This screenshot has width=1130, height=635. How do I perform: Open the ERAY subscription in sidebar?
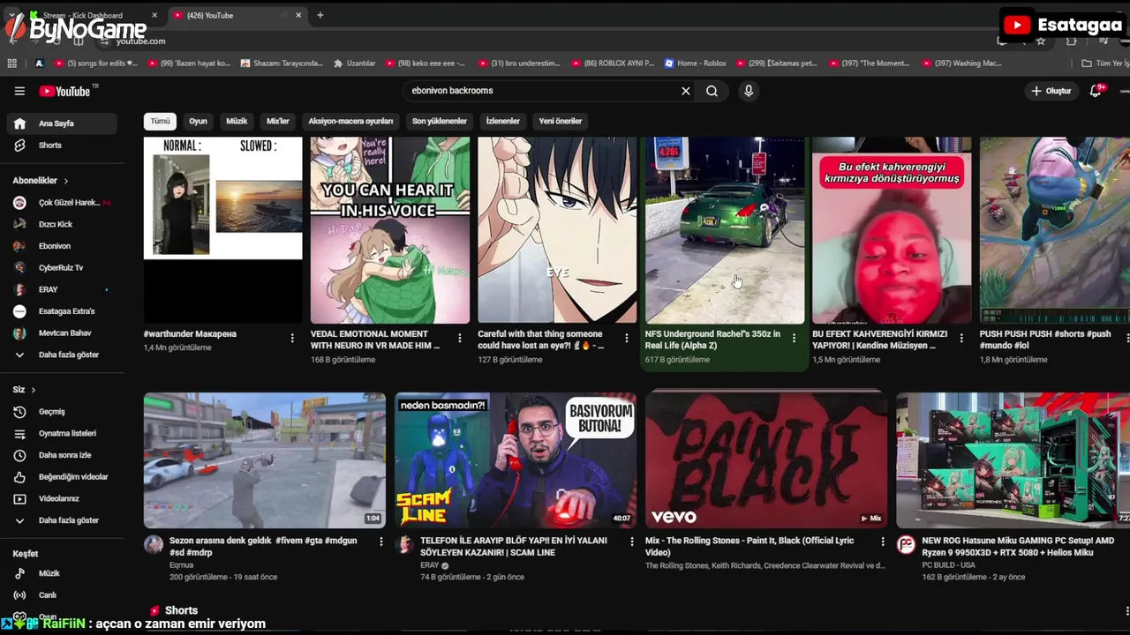pyautogui.click(x=61, y=289)
